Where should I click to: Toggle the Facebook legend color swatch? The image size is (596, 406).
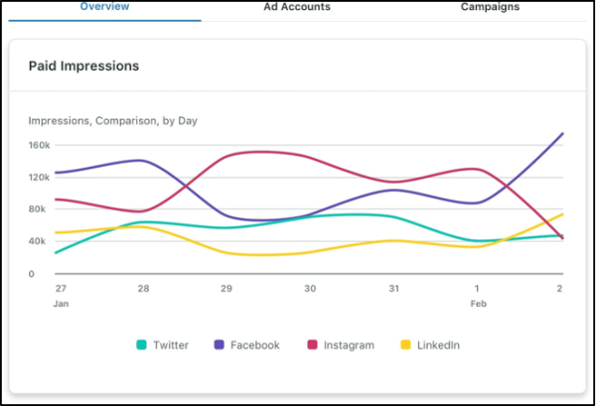(x=219, y=344)
